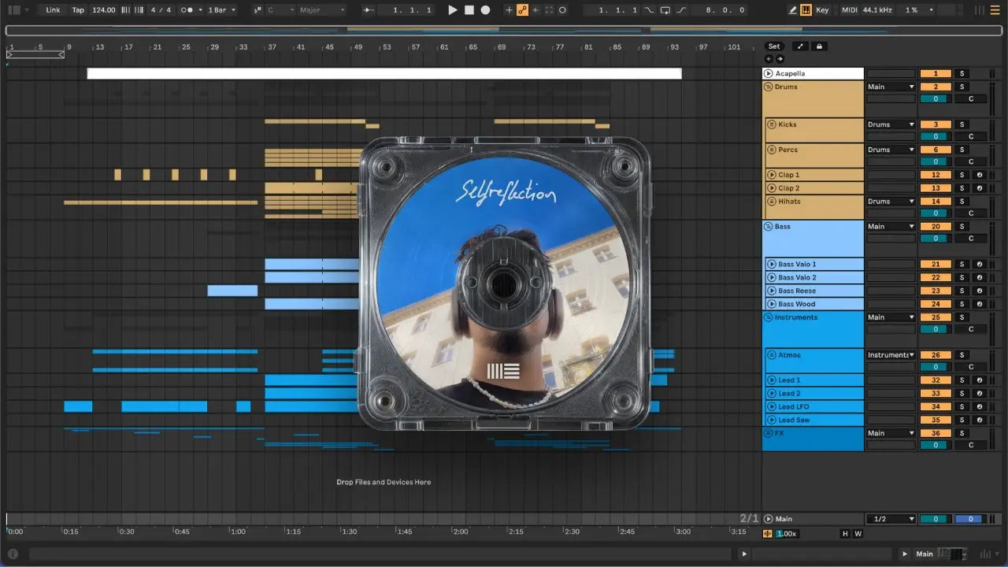
Task: Adjust the Drums track volume slider
Action: point(936,99)
